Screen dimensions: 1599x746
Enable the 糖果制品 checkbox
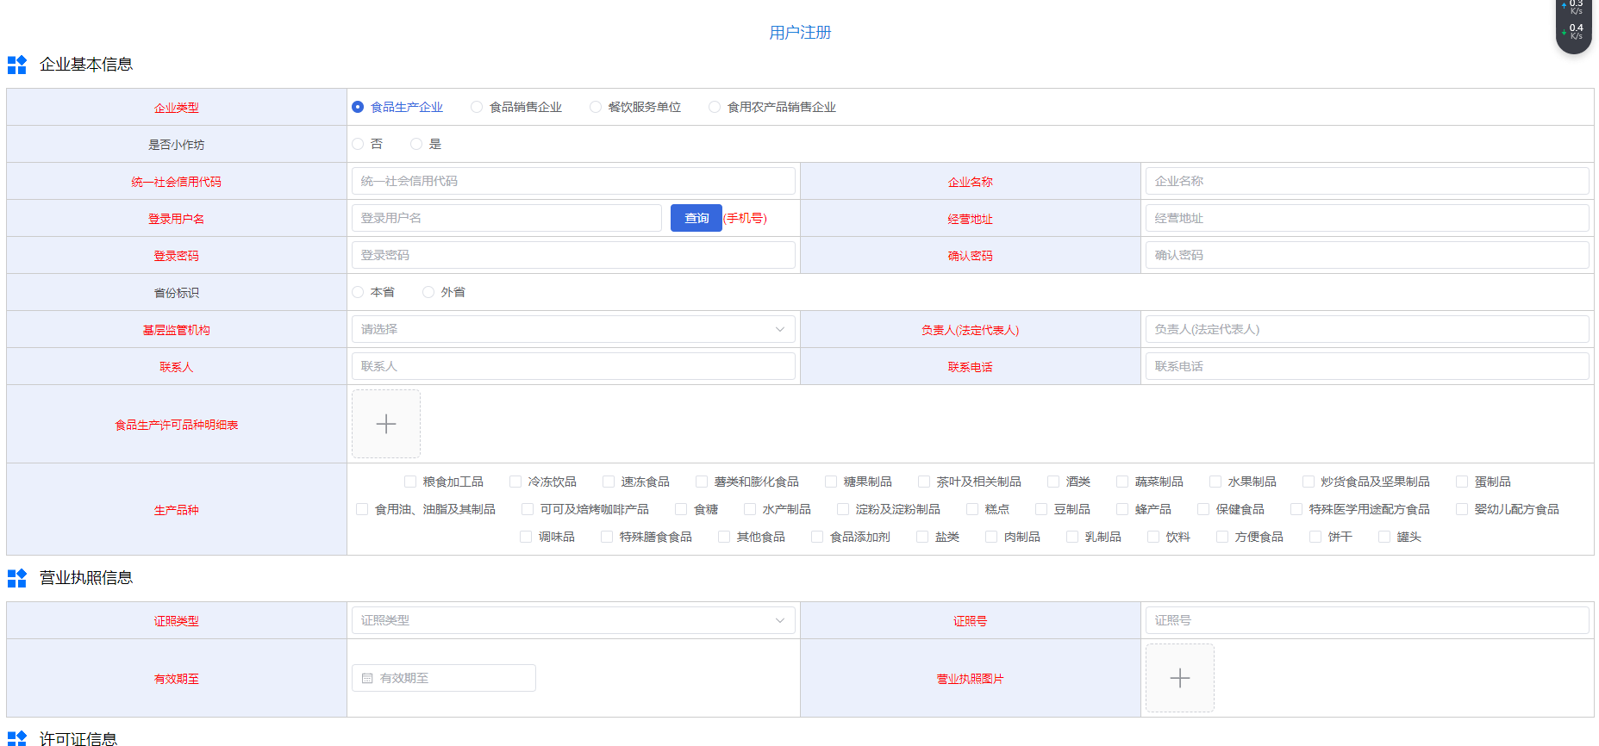[x=831, y=482]
